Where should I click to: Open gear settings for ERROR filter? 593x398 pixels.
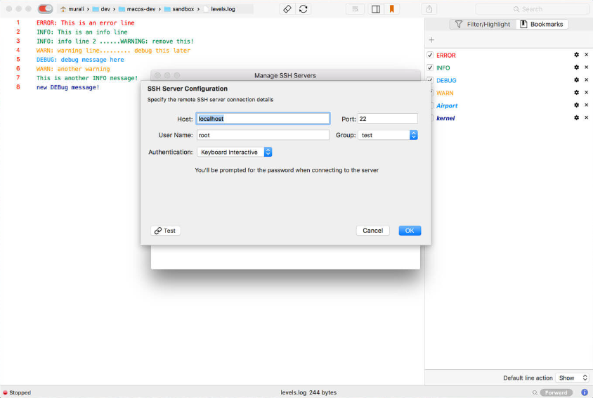(x=577, y=55)
